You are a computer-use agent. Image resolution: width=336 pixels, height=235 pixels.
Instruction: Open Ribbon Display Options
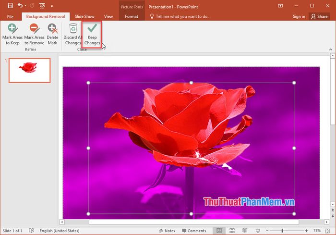(x=280, y=6)
